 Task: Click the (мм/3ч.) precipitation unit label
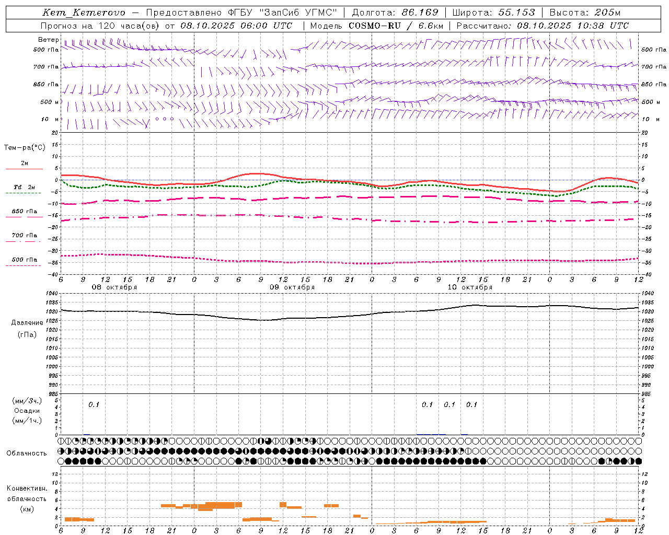(x=27, y=401)
